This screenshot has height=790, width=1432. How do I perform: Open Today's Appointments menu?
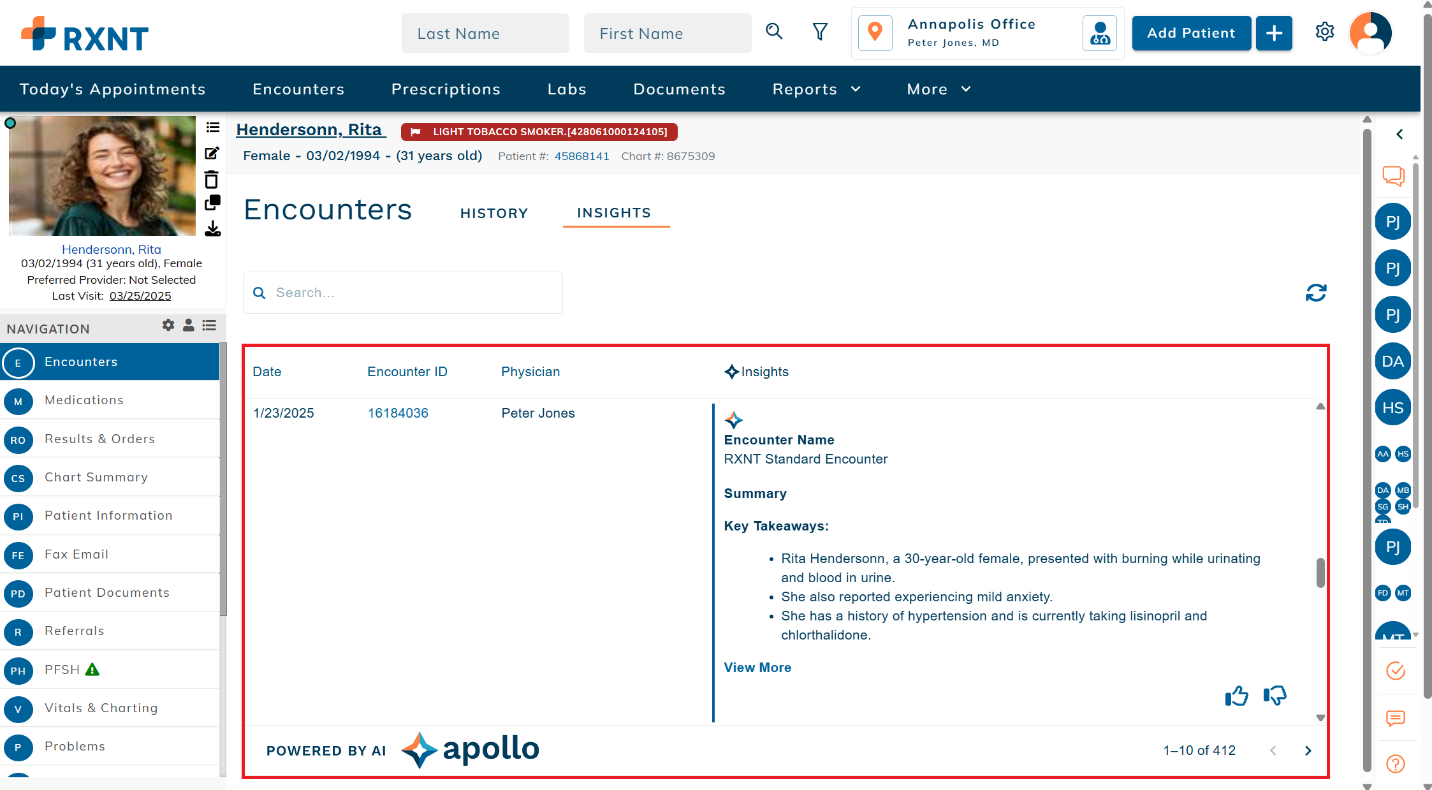point(113,89)
